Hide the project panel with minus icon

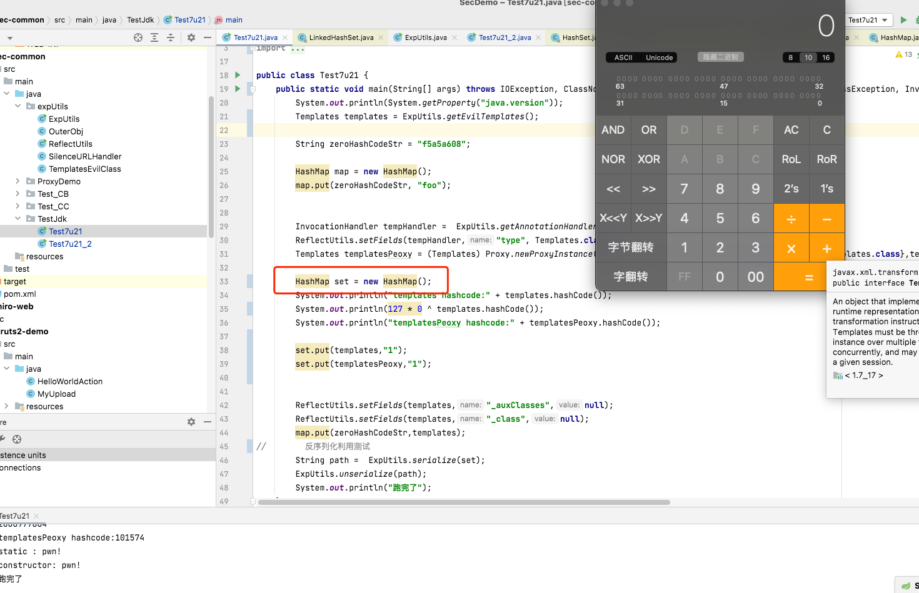pos(208,37)
